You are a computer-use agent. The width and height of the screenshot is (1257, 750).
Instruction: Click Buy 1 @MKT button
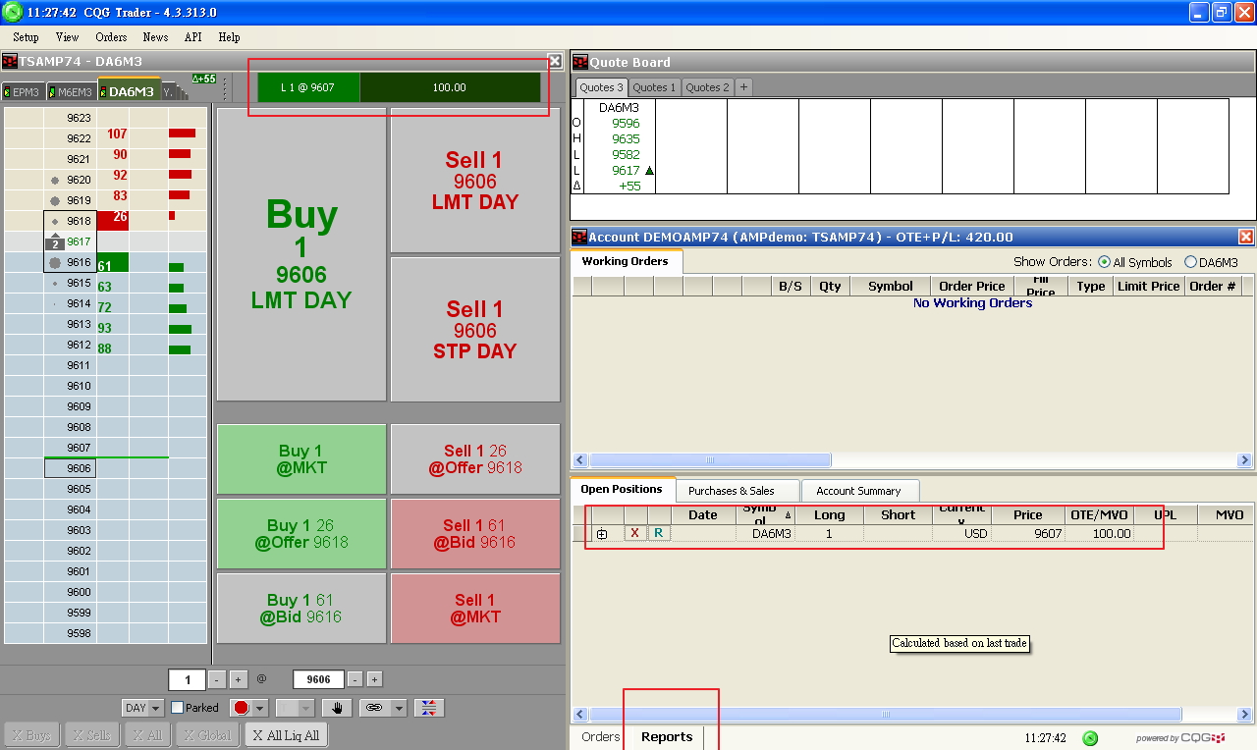tap(301, 459)
